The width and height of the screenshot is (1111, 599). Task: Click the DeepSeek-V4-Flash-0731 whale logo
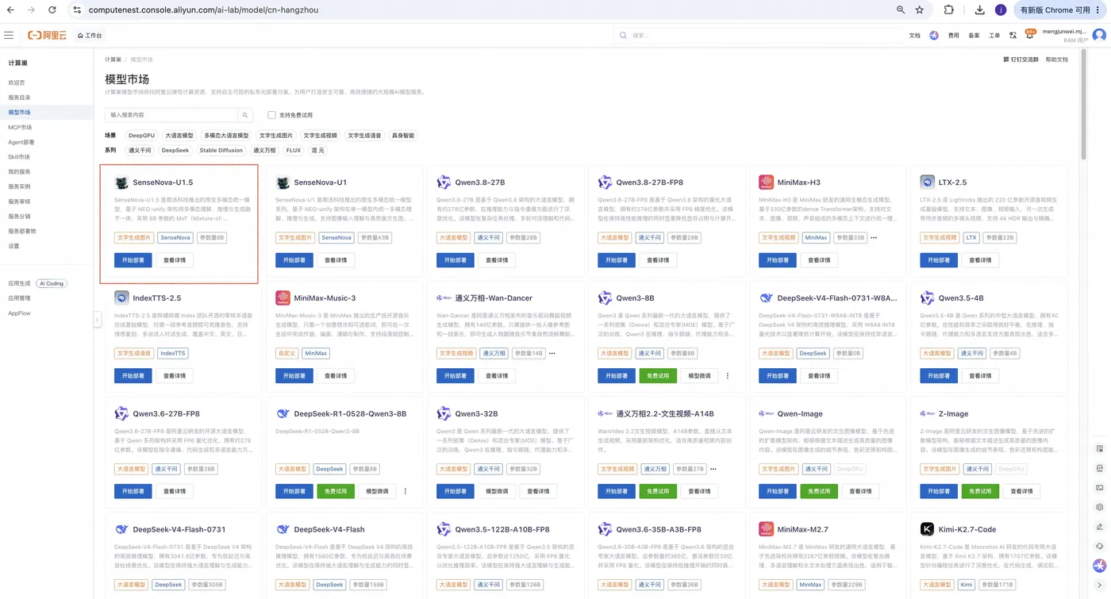coord(121,529)
